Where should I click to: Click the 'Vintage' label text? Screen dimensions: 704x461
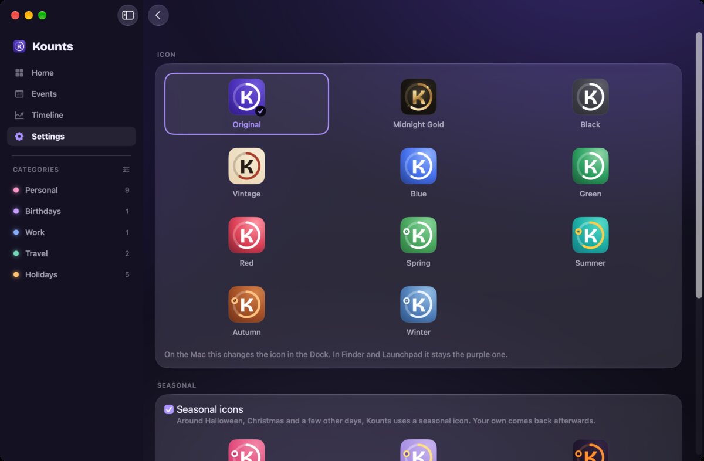(x=246, y=194)
